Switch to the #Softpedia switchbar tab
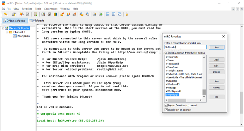 [x=37, y=21]
